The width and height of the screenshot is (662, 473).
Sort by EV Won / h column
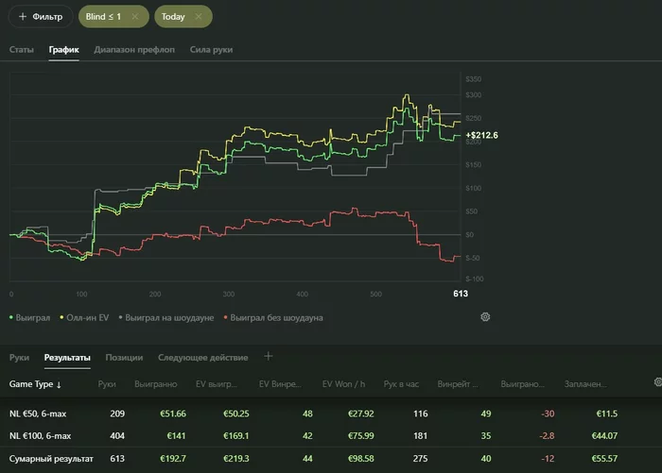coord(344,385)
